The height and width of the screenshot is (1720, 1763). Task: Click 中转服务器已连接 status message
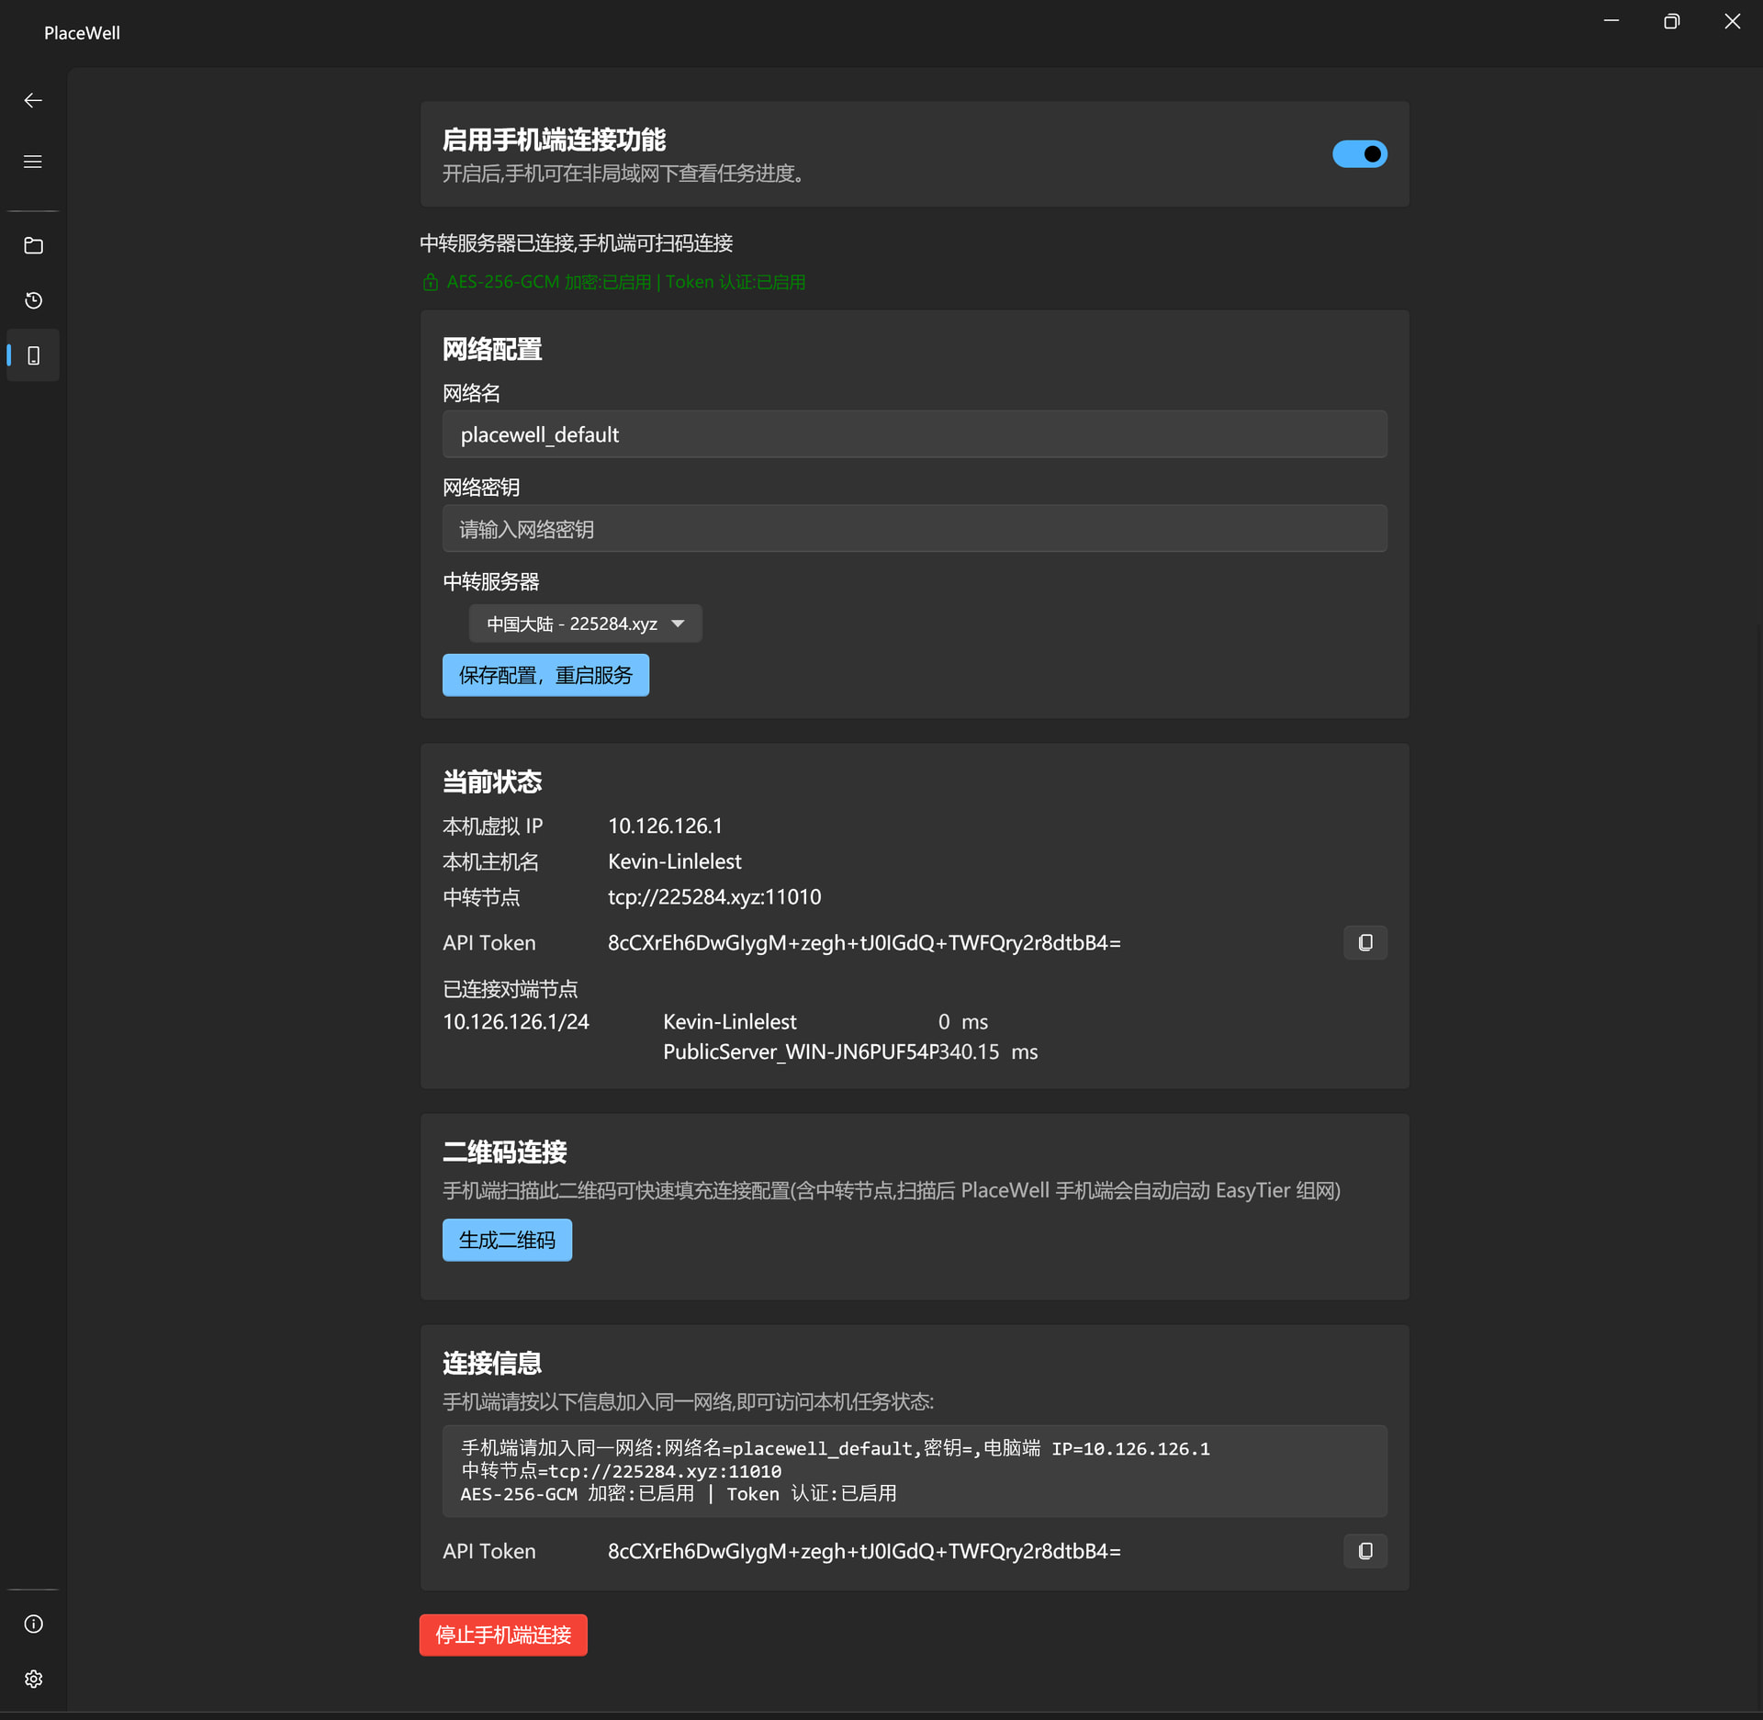[577, 243]
